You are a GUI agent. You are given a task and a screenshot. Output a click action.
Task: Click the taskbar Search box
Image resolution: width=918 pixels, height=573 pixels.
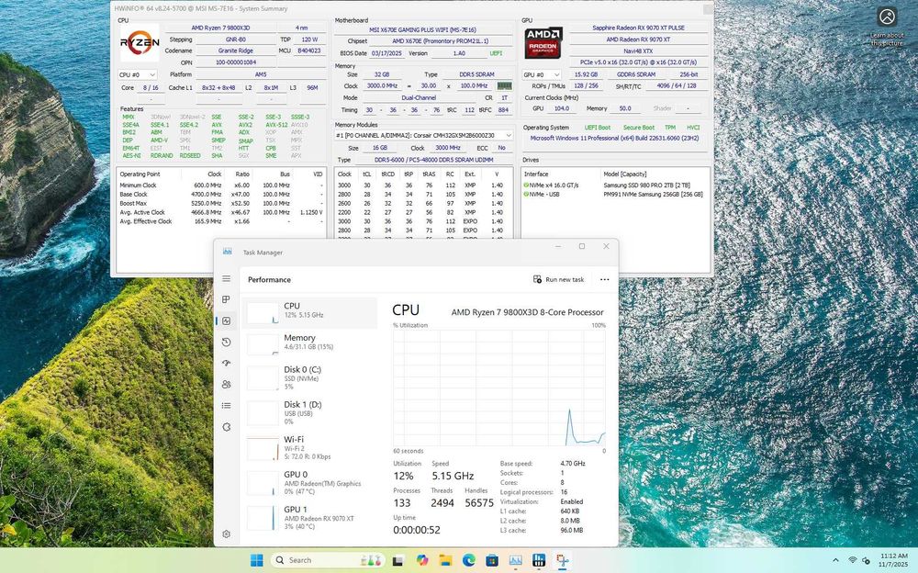point(329,560)
